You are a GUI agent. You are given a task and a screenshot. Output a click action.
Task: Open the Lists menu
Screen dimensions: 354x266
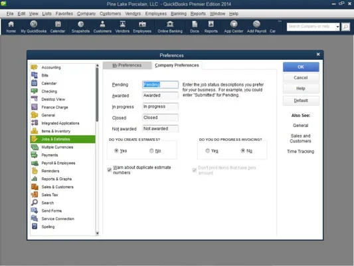(46, 14)
